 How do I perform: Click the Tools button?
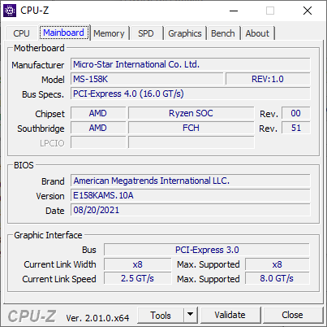click(x=161, y=315)
